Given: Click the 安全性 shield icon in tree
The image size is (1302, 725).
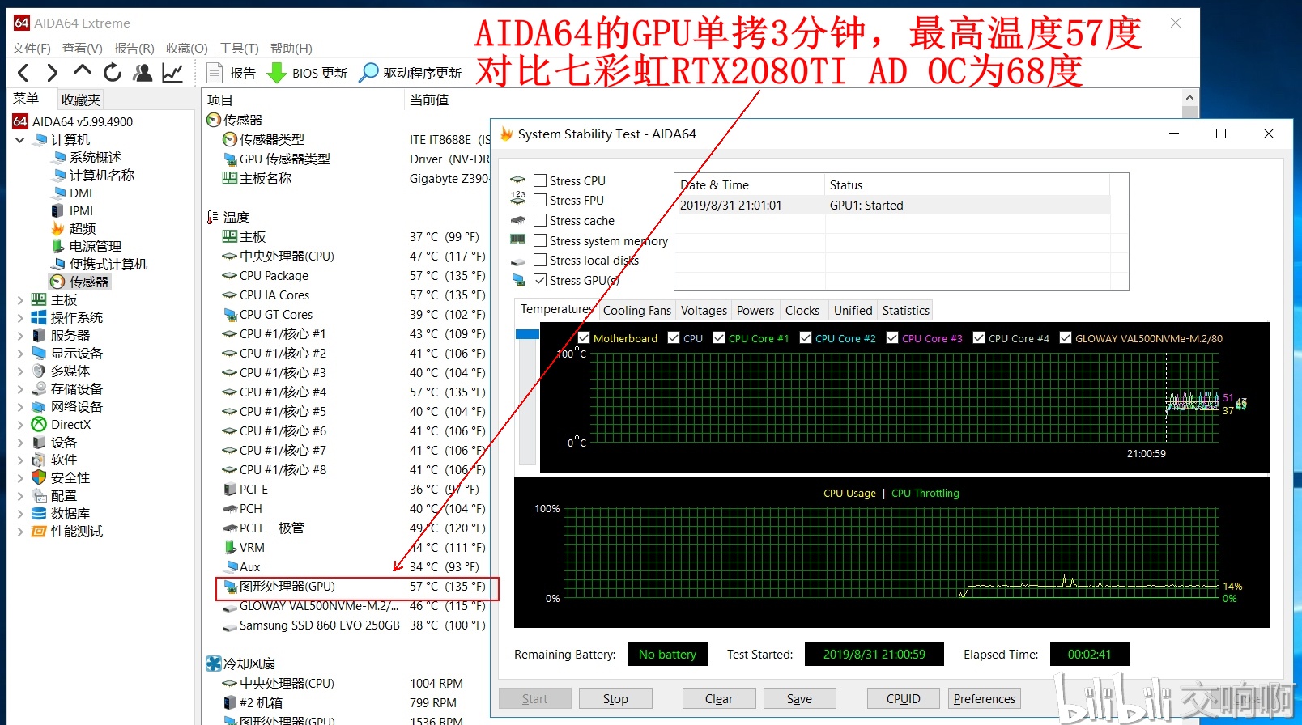Looking at the screenshot, I should [x=38, y=477].
